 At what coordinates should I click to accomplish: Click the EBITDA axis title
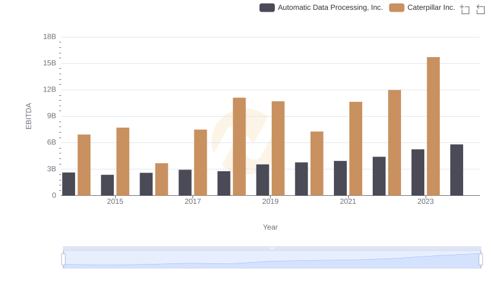(28, 116)
